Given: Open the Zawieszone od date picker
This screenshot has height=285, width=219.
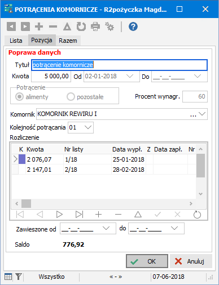Looking at the screenshot, I should [x=106, y=228].
